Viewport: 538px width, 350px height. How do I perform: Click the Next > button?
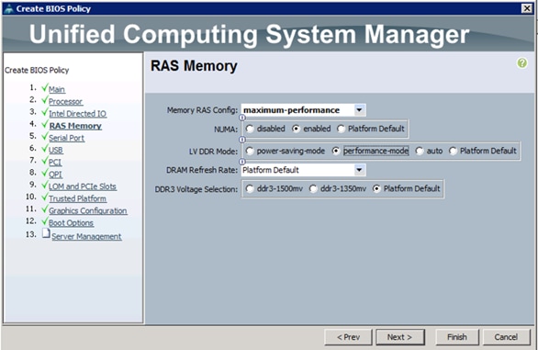[400, 337]
